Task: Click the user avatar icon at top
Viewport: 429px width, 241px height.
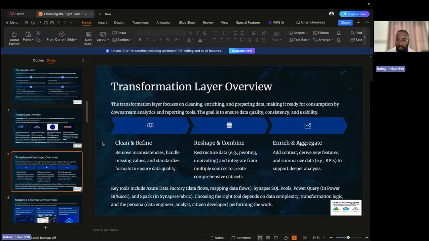Action: [331, 14]
